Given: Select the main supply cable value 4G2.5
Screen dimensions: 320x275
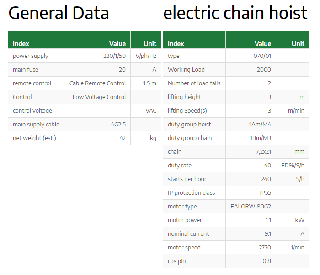Looking at the screenshot, I should [118, 125].
